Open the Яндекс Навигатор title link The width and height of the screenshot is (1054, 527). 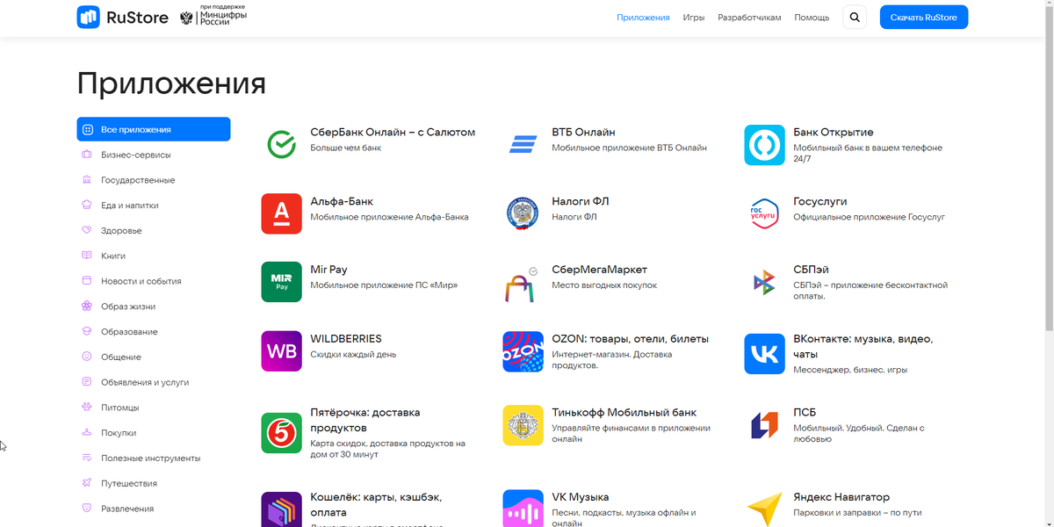[841, 497]
